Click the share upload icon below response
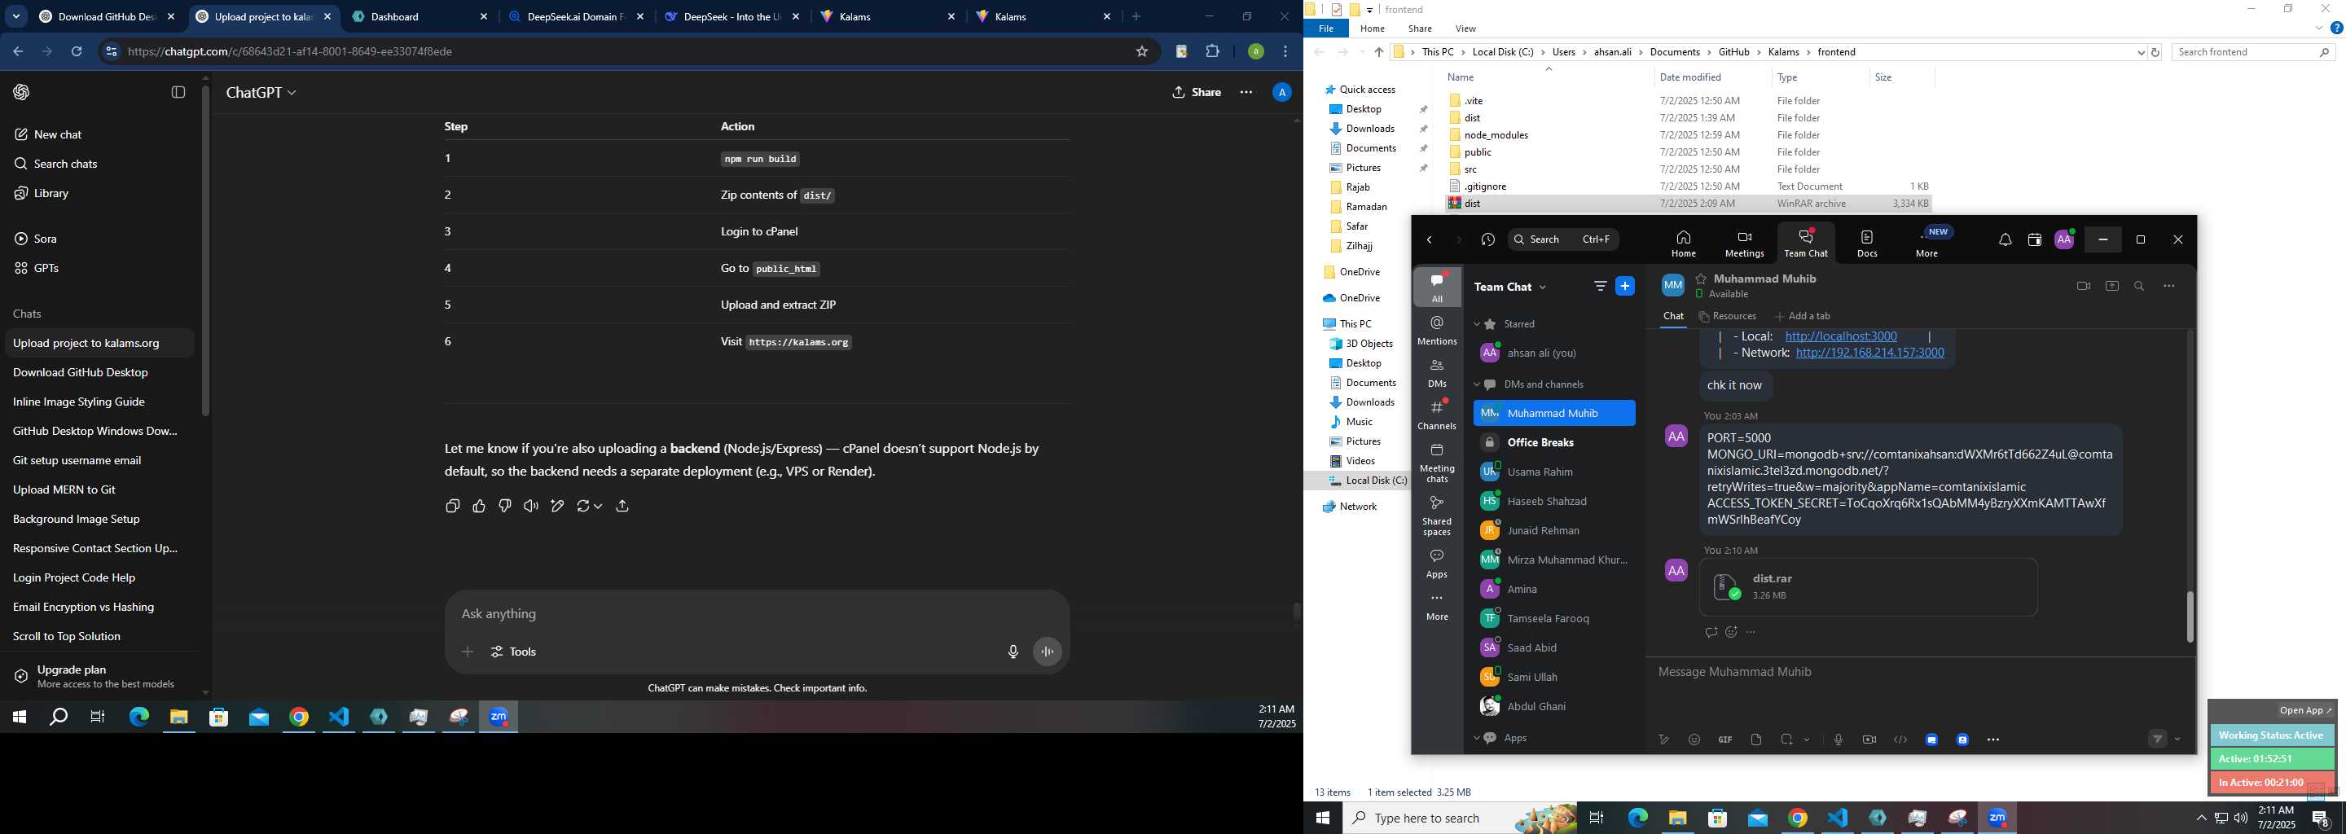 [x=623, y=507]
